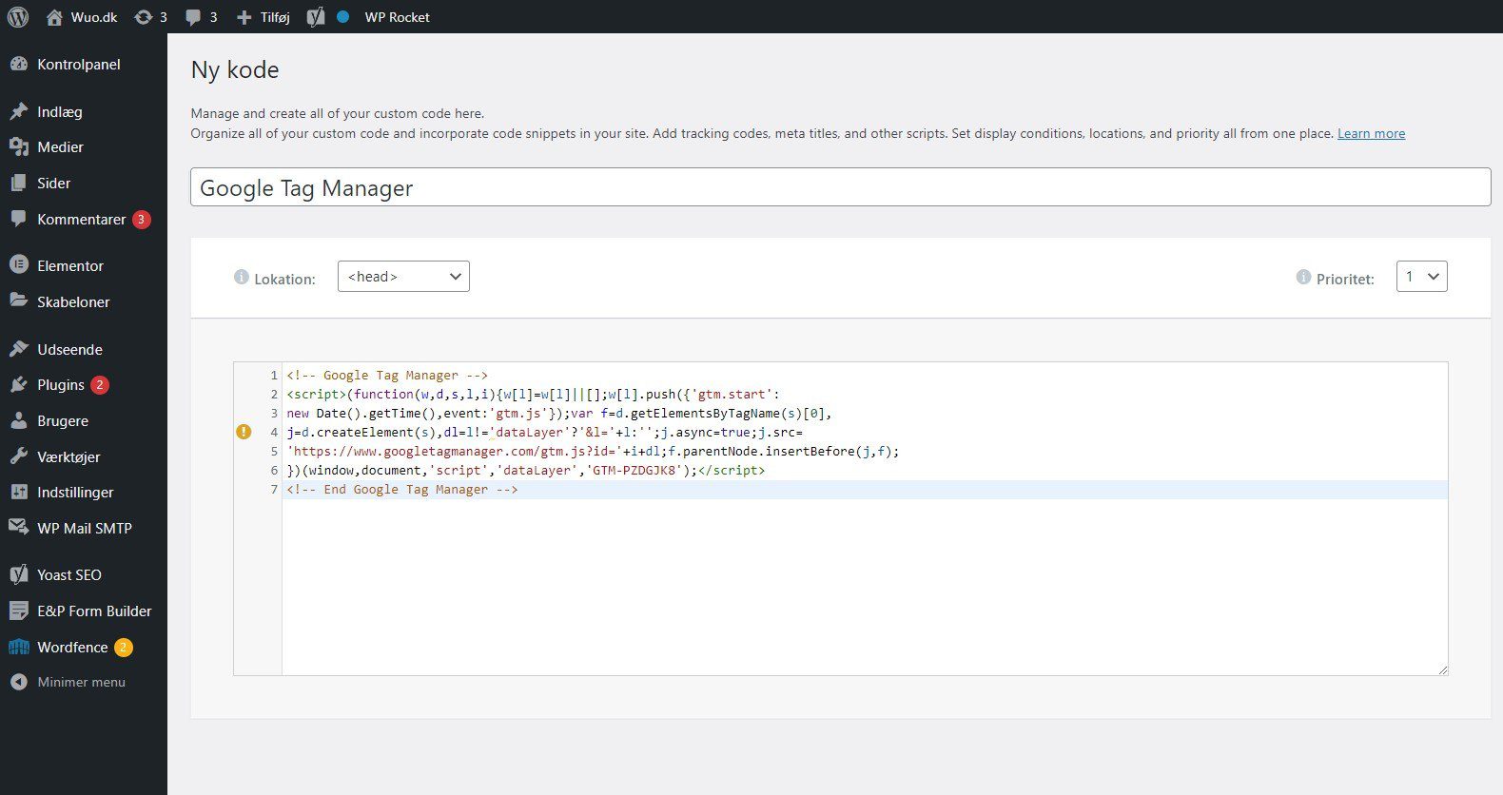
Task: Open WP Mail SMTP menu item
Action: (84, 528)
